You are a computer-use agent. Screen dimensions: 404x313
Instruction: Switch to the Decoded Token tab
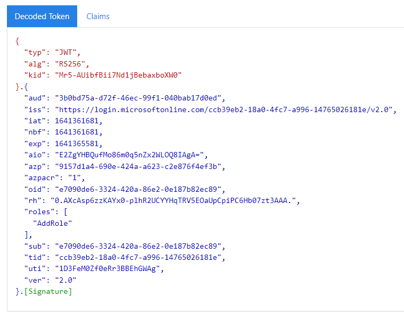click(x=42, y=16)
